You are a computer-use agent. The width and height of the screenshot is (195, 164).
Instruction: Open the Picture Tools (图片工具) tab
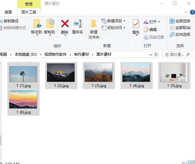coord(29,12)
